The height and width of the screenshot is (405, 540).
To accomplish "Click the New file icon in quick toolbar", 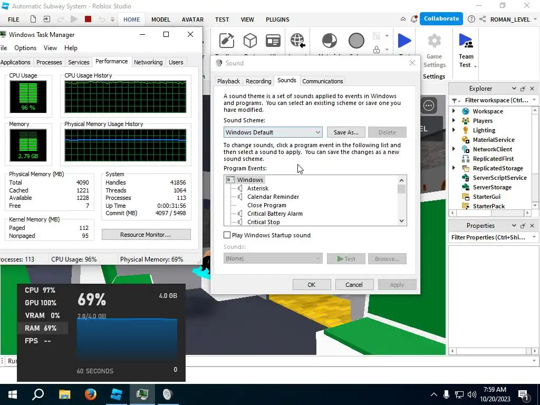I will [33, 20].
